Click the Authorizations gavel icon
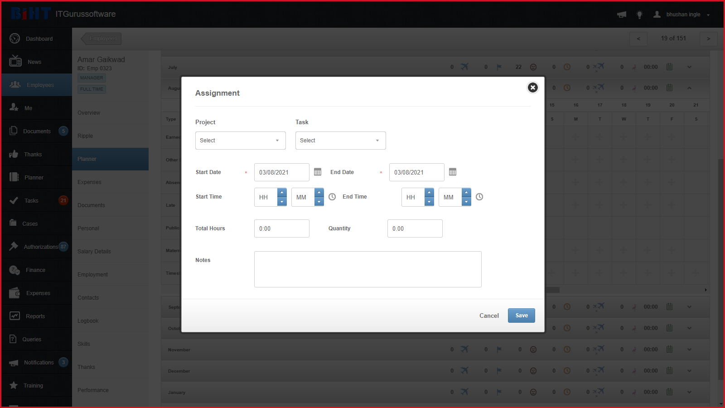 (x=14, y=246)
